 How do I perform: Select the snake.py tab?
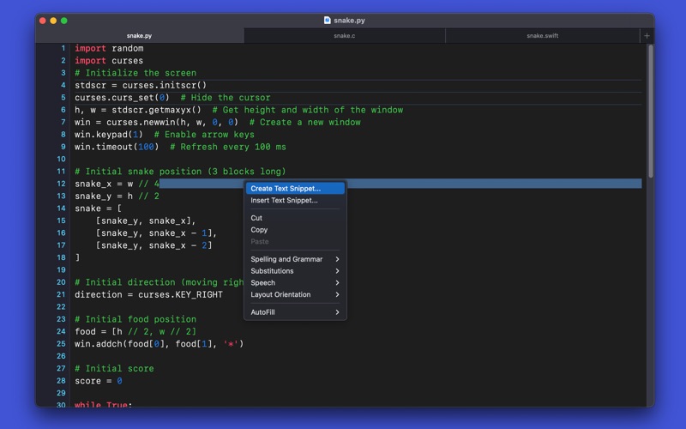tap(140, 36)
